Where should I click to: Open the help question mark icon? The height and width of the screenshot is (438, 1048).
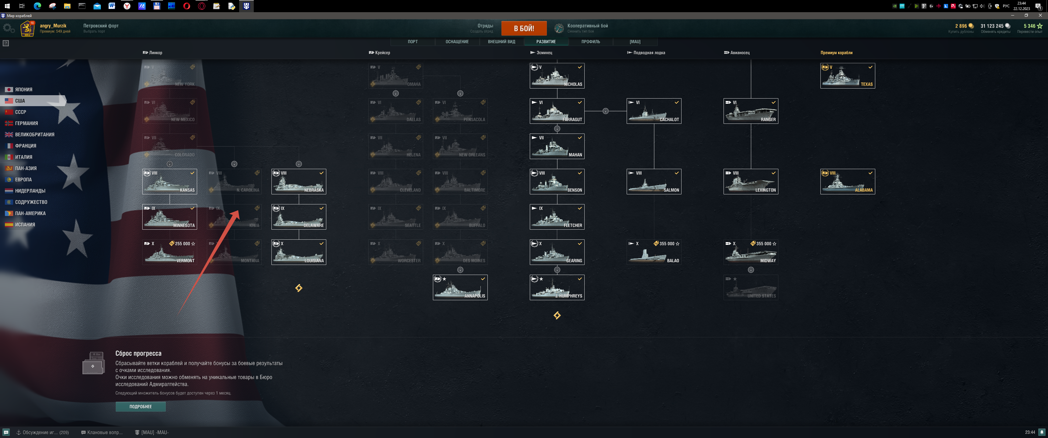pyautogui.click(x=6, y=43)
